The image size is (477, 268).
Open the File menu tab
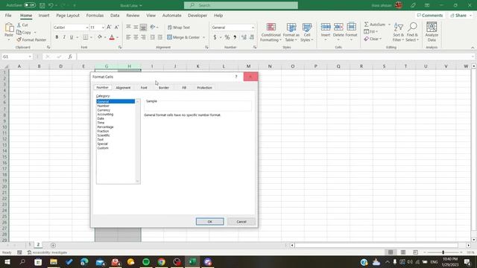click(x=8, y=16)
